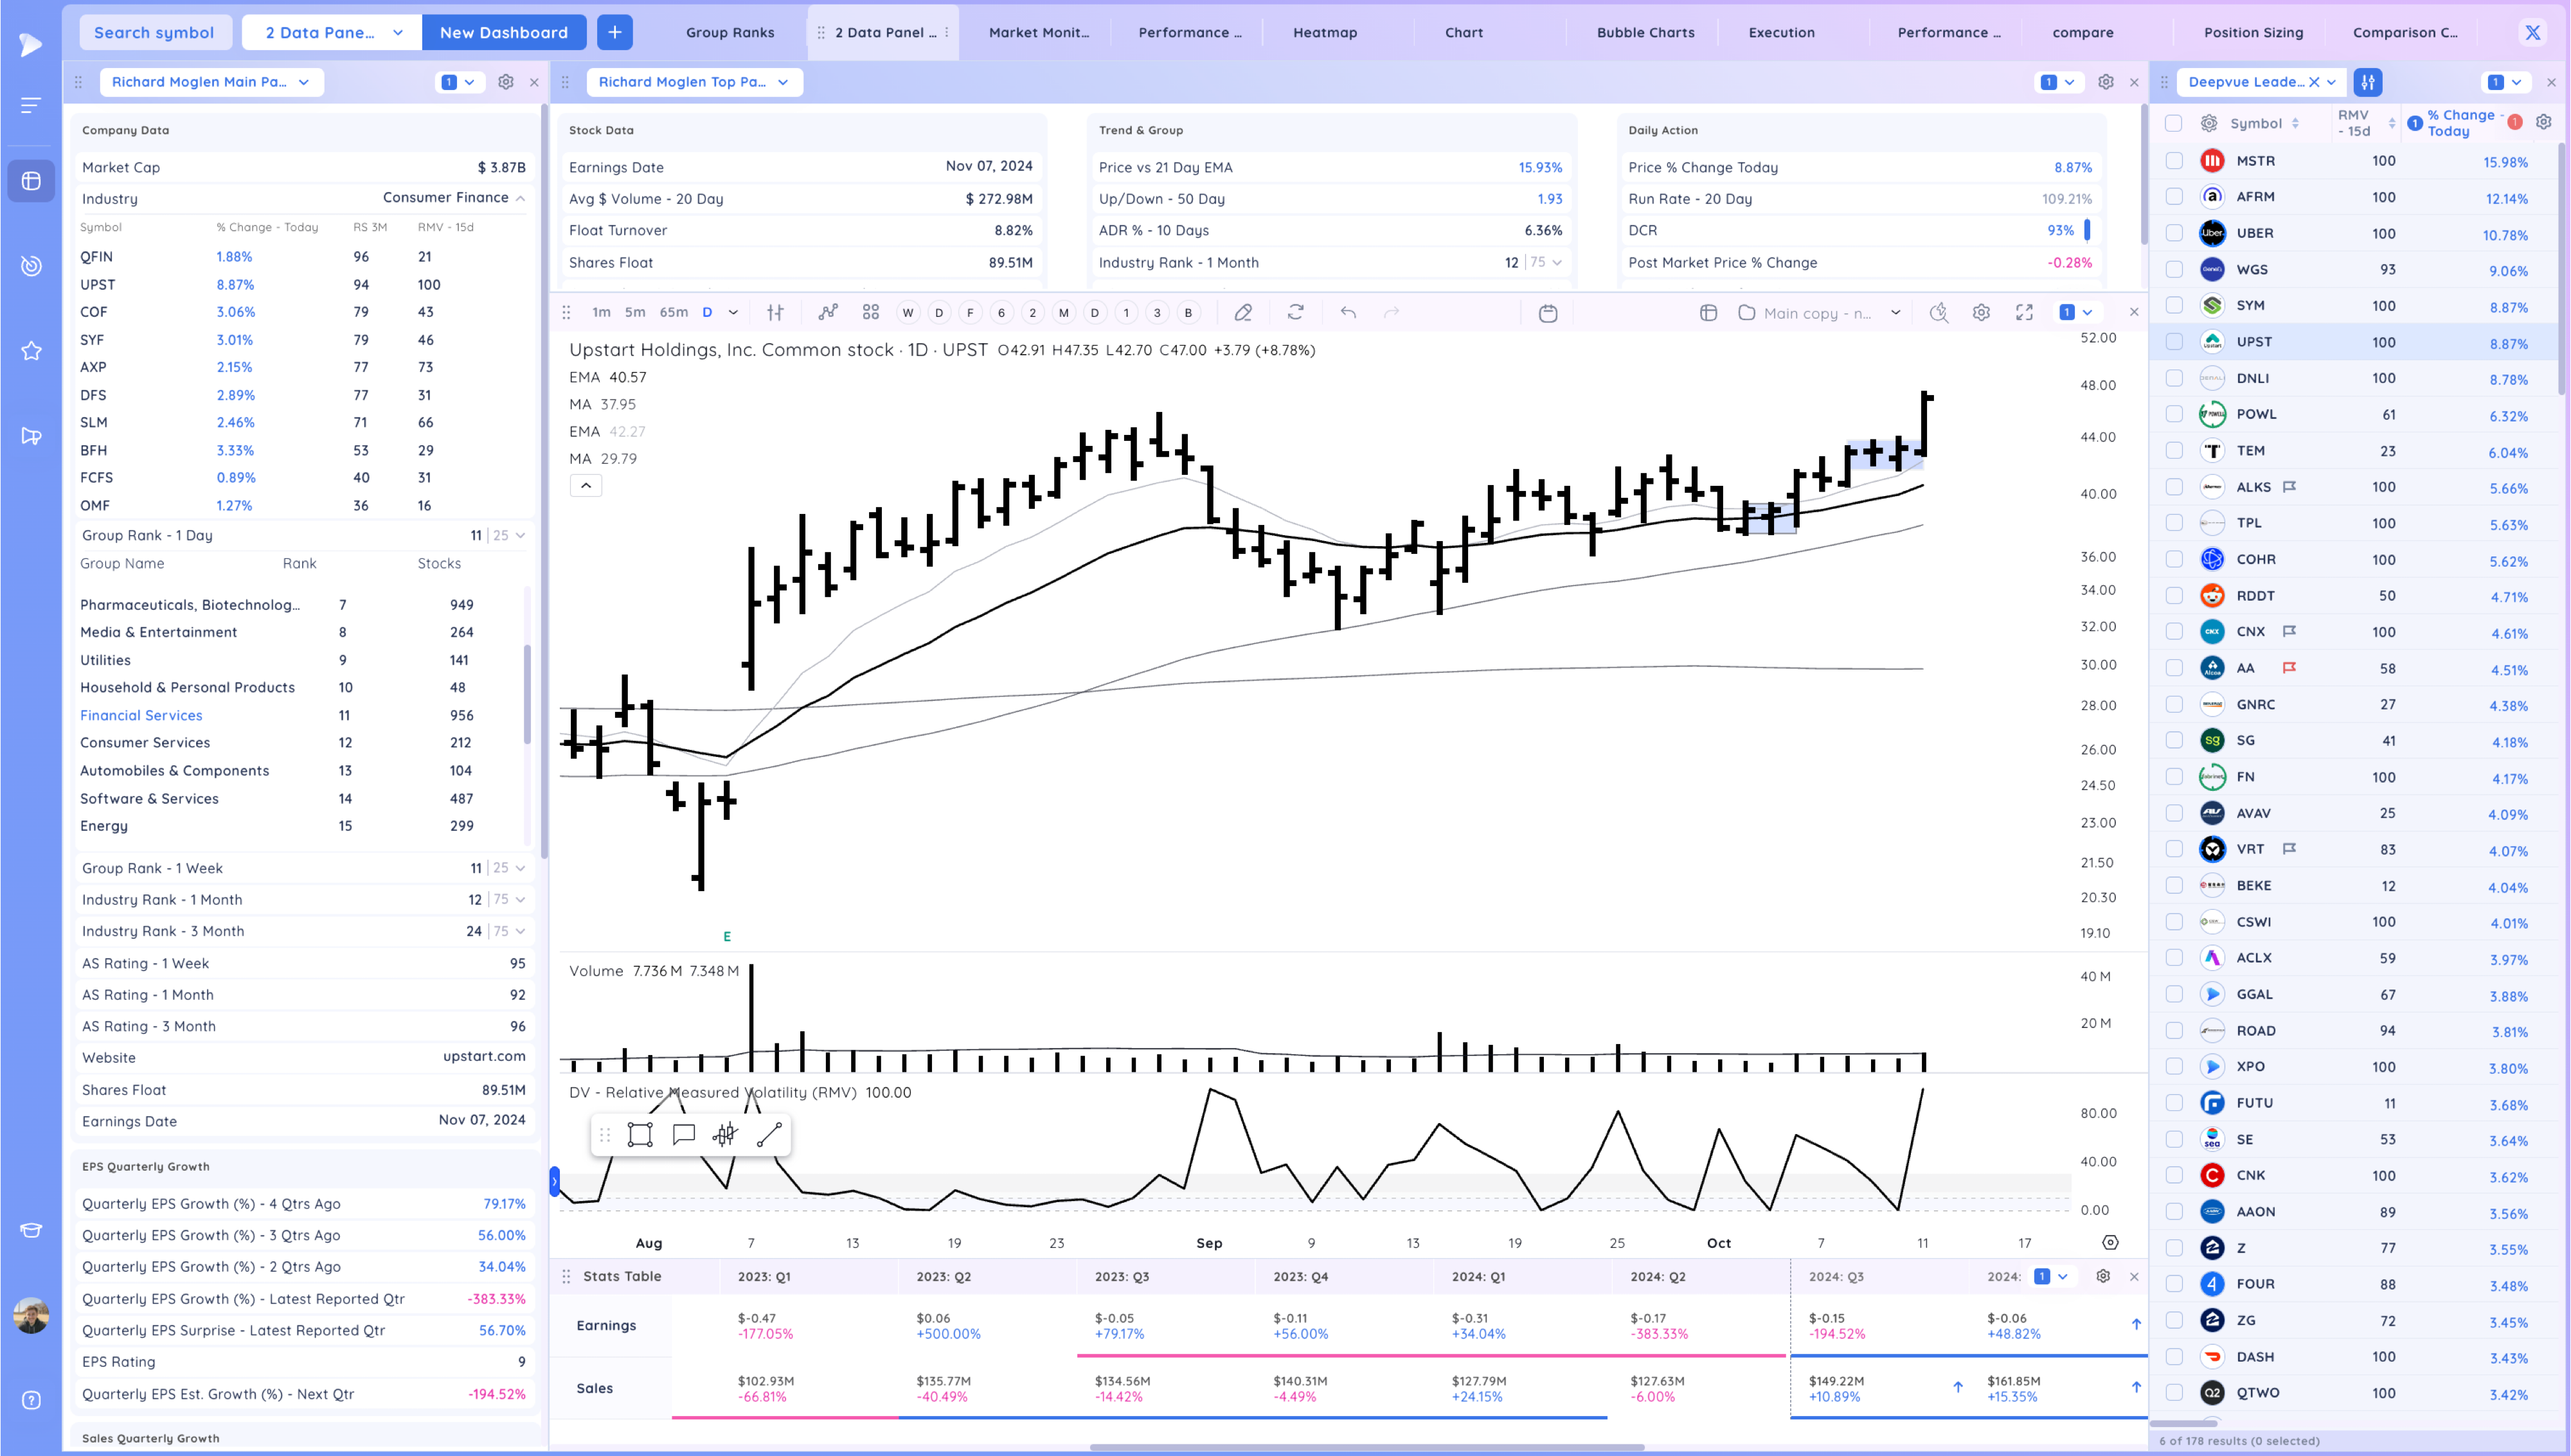Viewport: 2571px width, 1456px height.
Task: Open the indicators icon in chart toolbar
Action: click(x=828, y=313)
